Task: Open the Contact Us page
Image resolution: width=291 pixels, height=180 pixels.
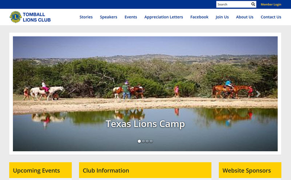Action: [x=271, y=17]
